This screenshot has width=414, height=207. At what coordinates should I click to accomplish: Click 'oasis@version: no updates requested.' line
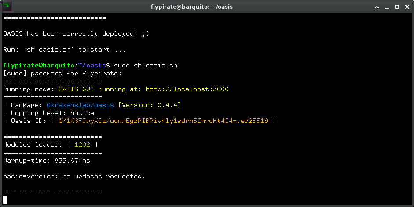tap(74, 176)
